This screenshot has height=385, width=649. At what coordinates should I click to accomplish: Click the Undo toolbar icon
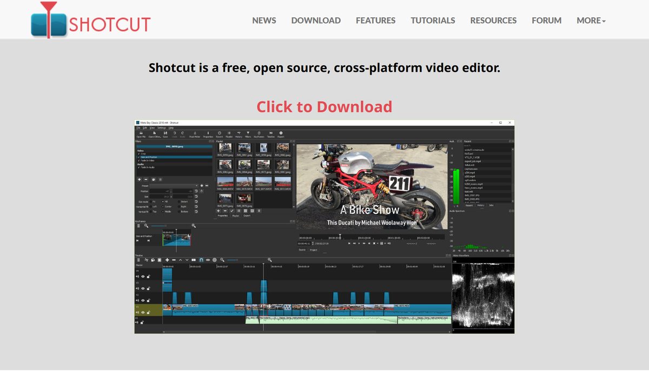[x=174, y=133]
